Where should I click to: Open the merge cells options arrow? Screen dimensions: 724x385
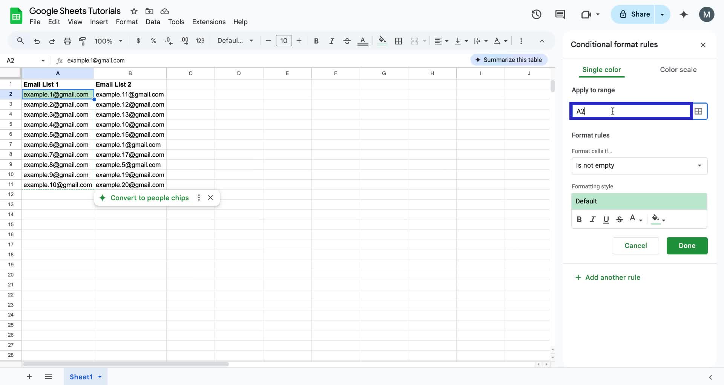(x=425, y=41)
